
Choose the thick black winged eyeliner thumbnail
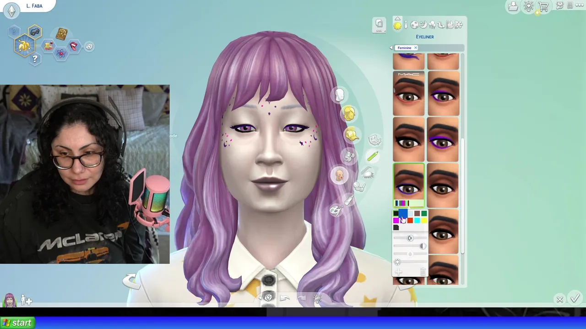(409, 139)
